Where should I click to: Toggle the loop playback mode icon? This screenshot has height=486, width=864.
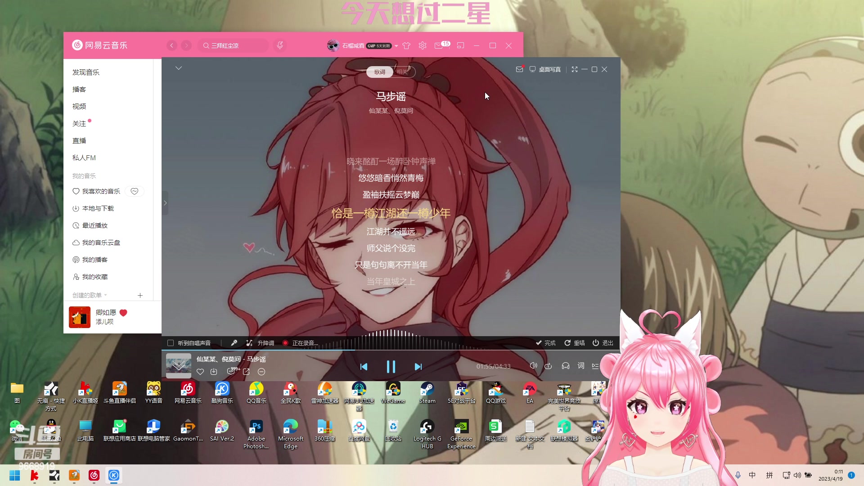pos(548,366)
